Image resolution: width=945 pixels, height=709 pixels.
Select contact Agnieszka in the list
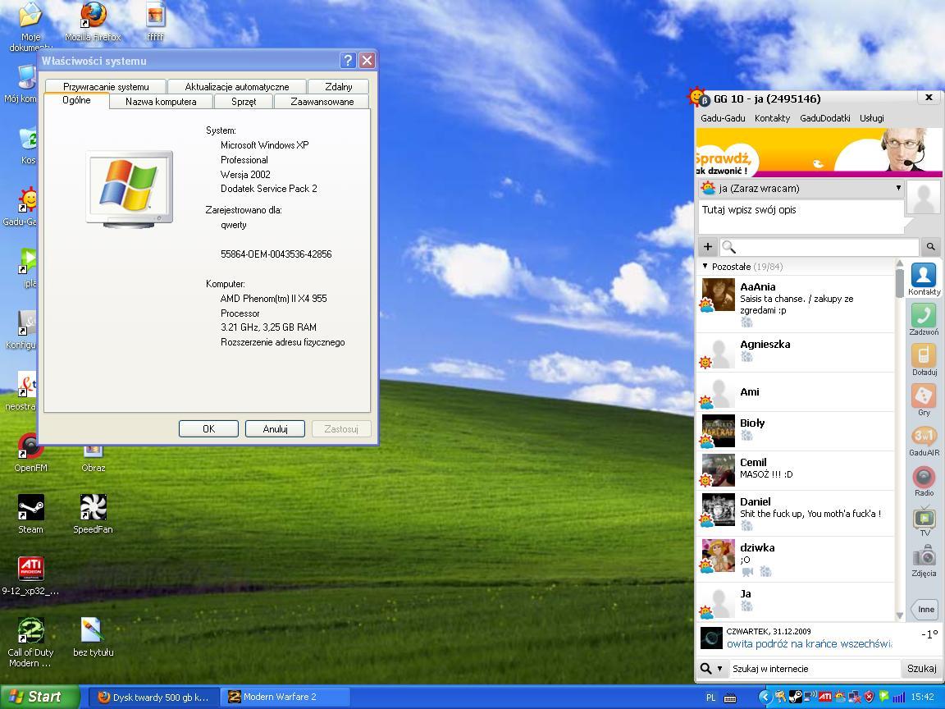pos(796,352)
